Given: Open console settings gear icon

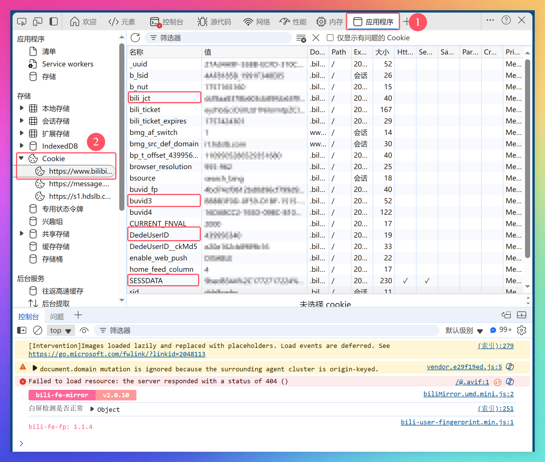Looking at the screenshot, I should click(521, 330).
